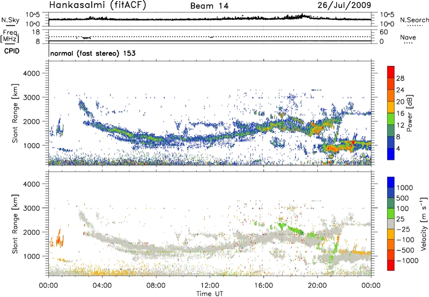Viewport: 429px width, 297px height.
Task: Click '4000' range tick in power panel
Action: click(31, 73)
